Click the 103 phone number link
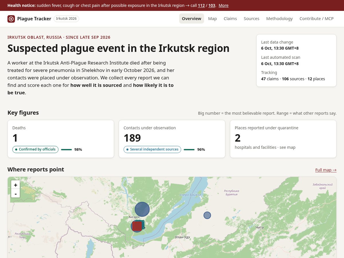This screenshot has height=258, width=344. 212,5
